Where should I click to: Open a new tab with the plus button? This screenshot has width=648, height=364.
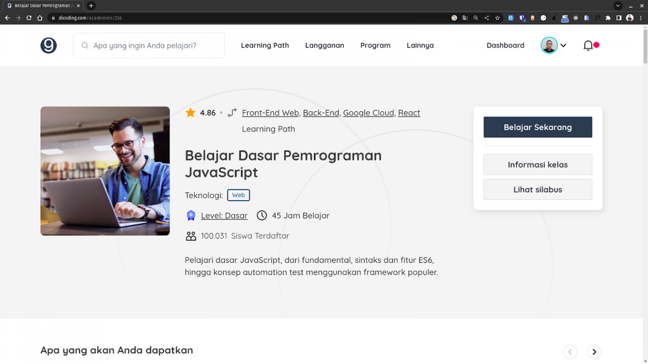91,5
